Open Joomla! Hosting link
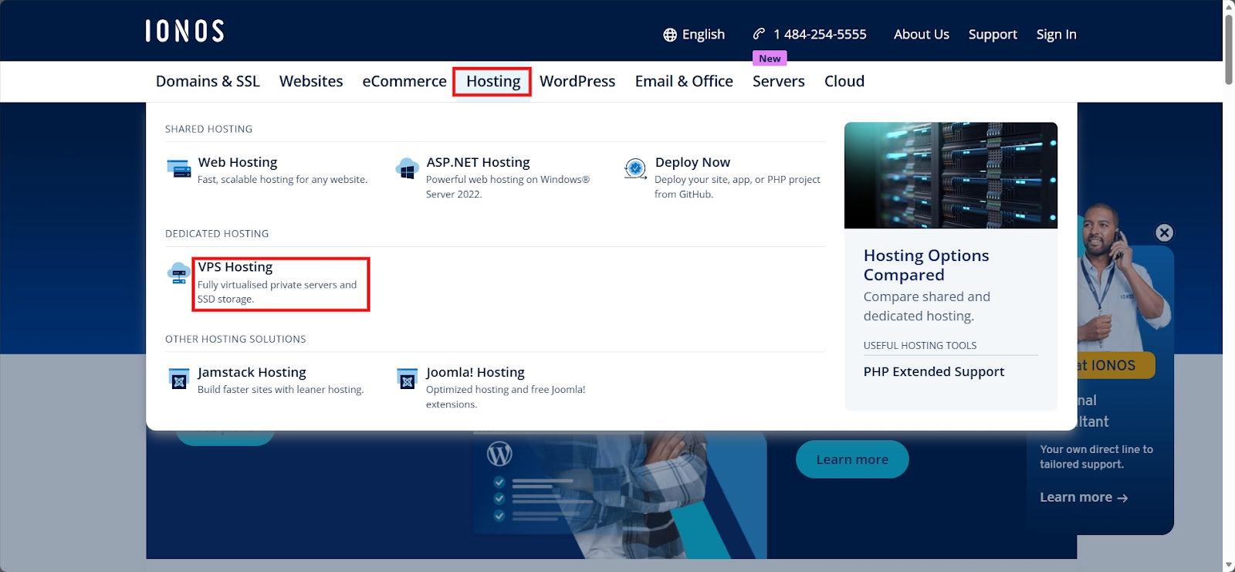 pos(475,372)
